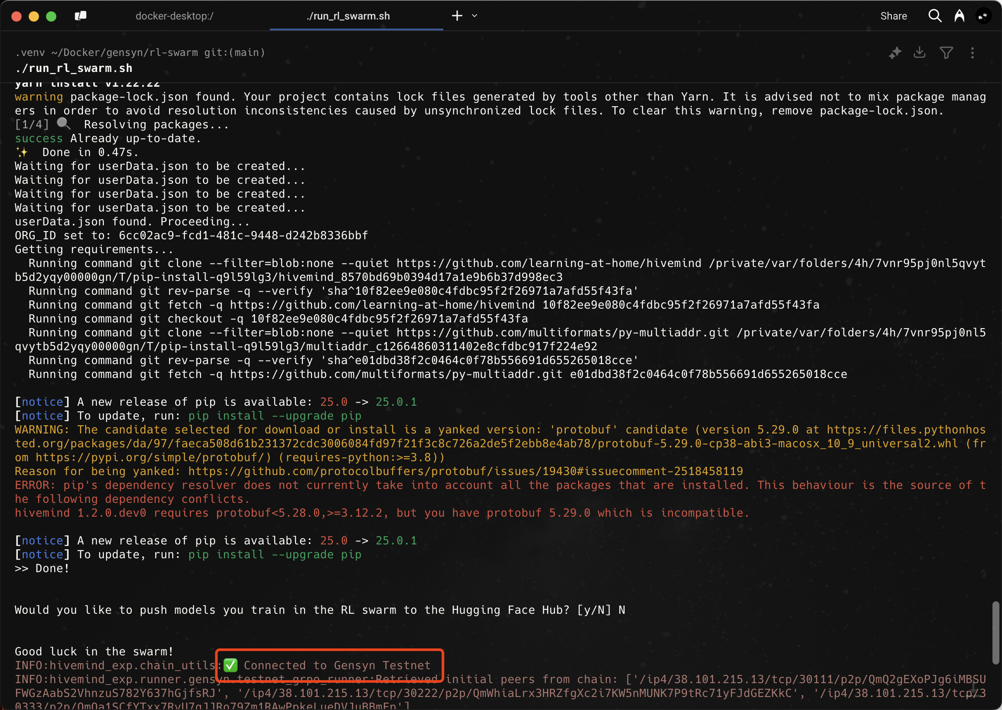The height and width of the screenshot is (710, 1002).
Task: Select the ./run_rl_swarm.sh tab
Action: [x=348, y=16]
